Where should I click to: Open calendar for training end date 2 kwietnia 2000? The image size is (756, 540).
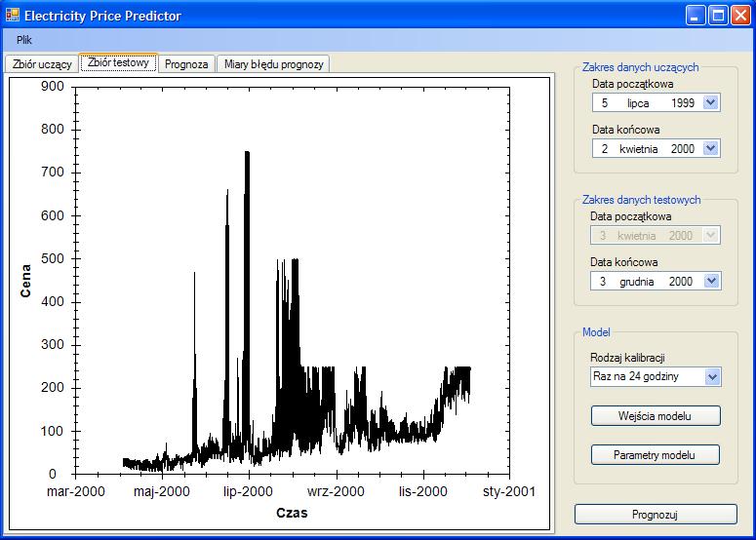tap(711, 149)
